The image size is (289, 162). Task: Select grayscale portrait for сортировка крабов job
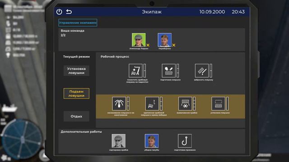tap(118, 141)
